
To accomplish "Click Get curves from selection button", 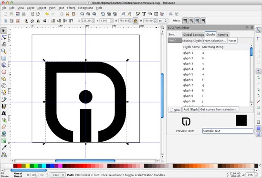I will (219, 109).
